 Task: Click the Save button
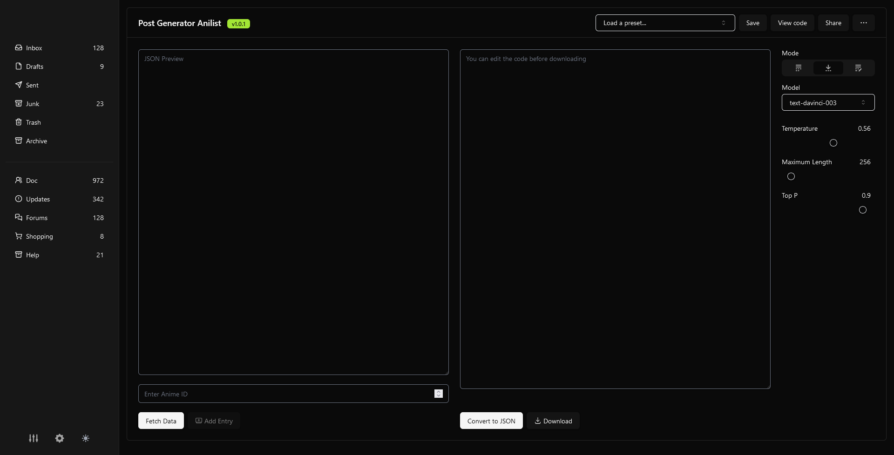[753, 23]
